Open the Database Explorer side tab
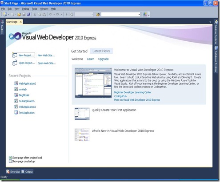This screenshot has height=182, width=220. pyautogui.click(x=216, y=59)
